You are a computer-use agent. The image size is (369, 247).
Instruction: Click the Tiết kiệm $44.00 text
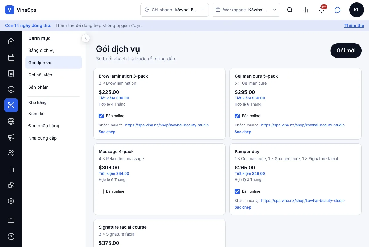coord(114,174)
